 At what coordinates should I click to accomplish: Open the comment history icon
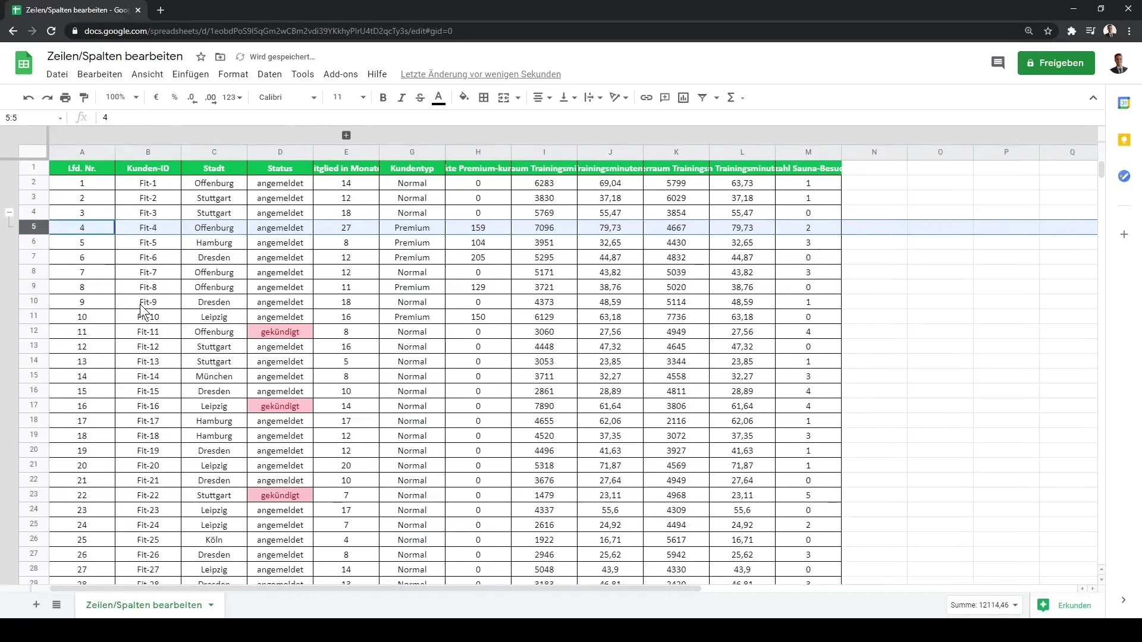(x=998, y=63)
